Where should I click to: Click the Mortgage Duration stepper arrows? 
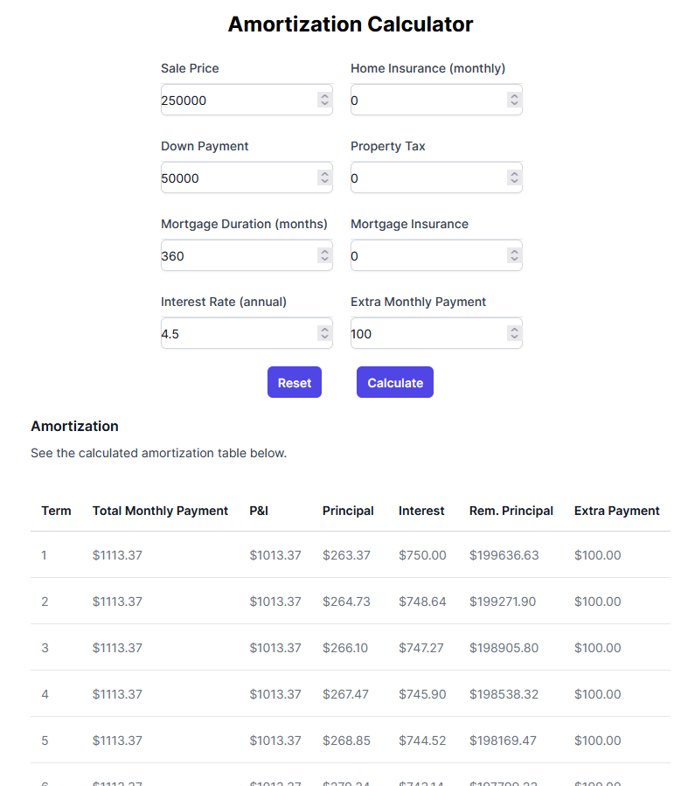[324, 255]
